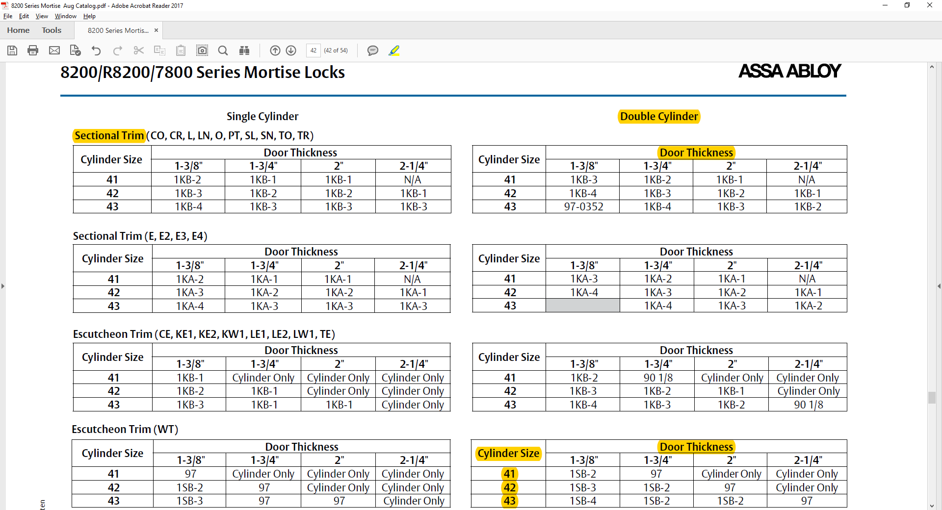
Task: Undo the last action
Action: click(x=96, y=51)
